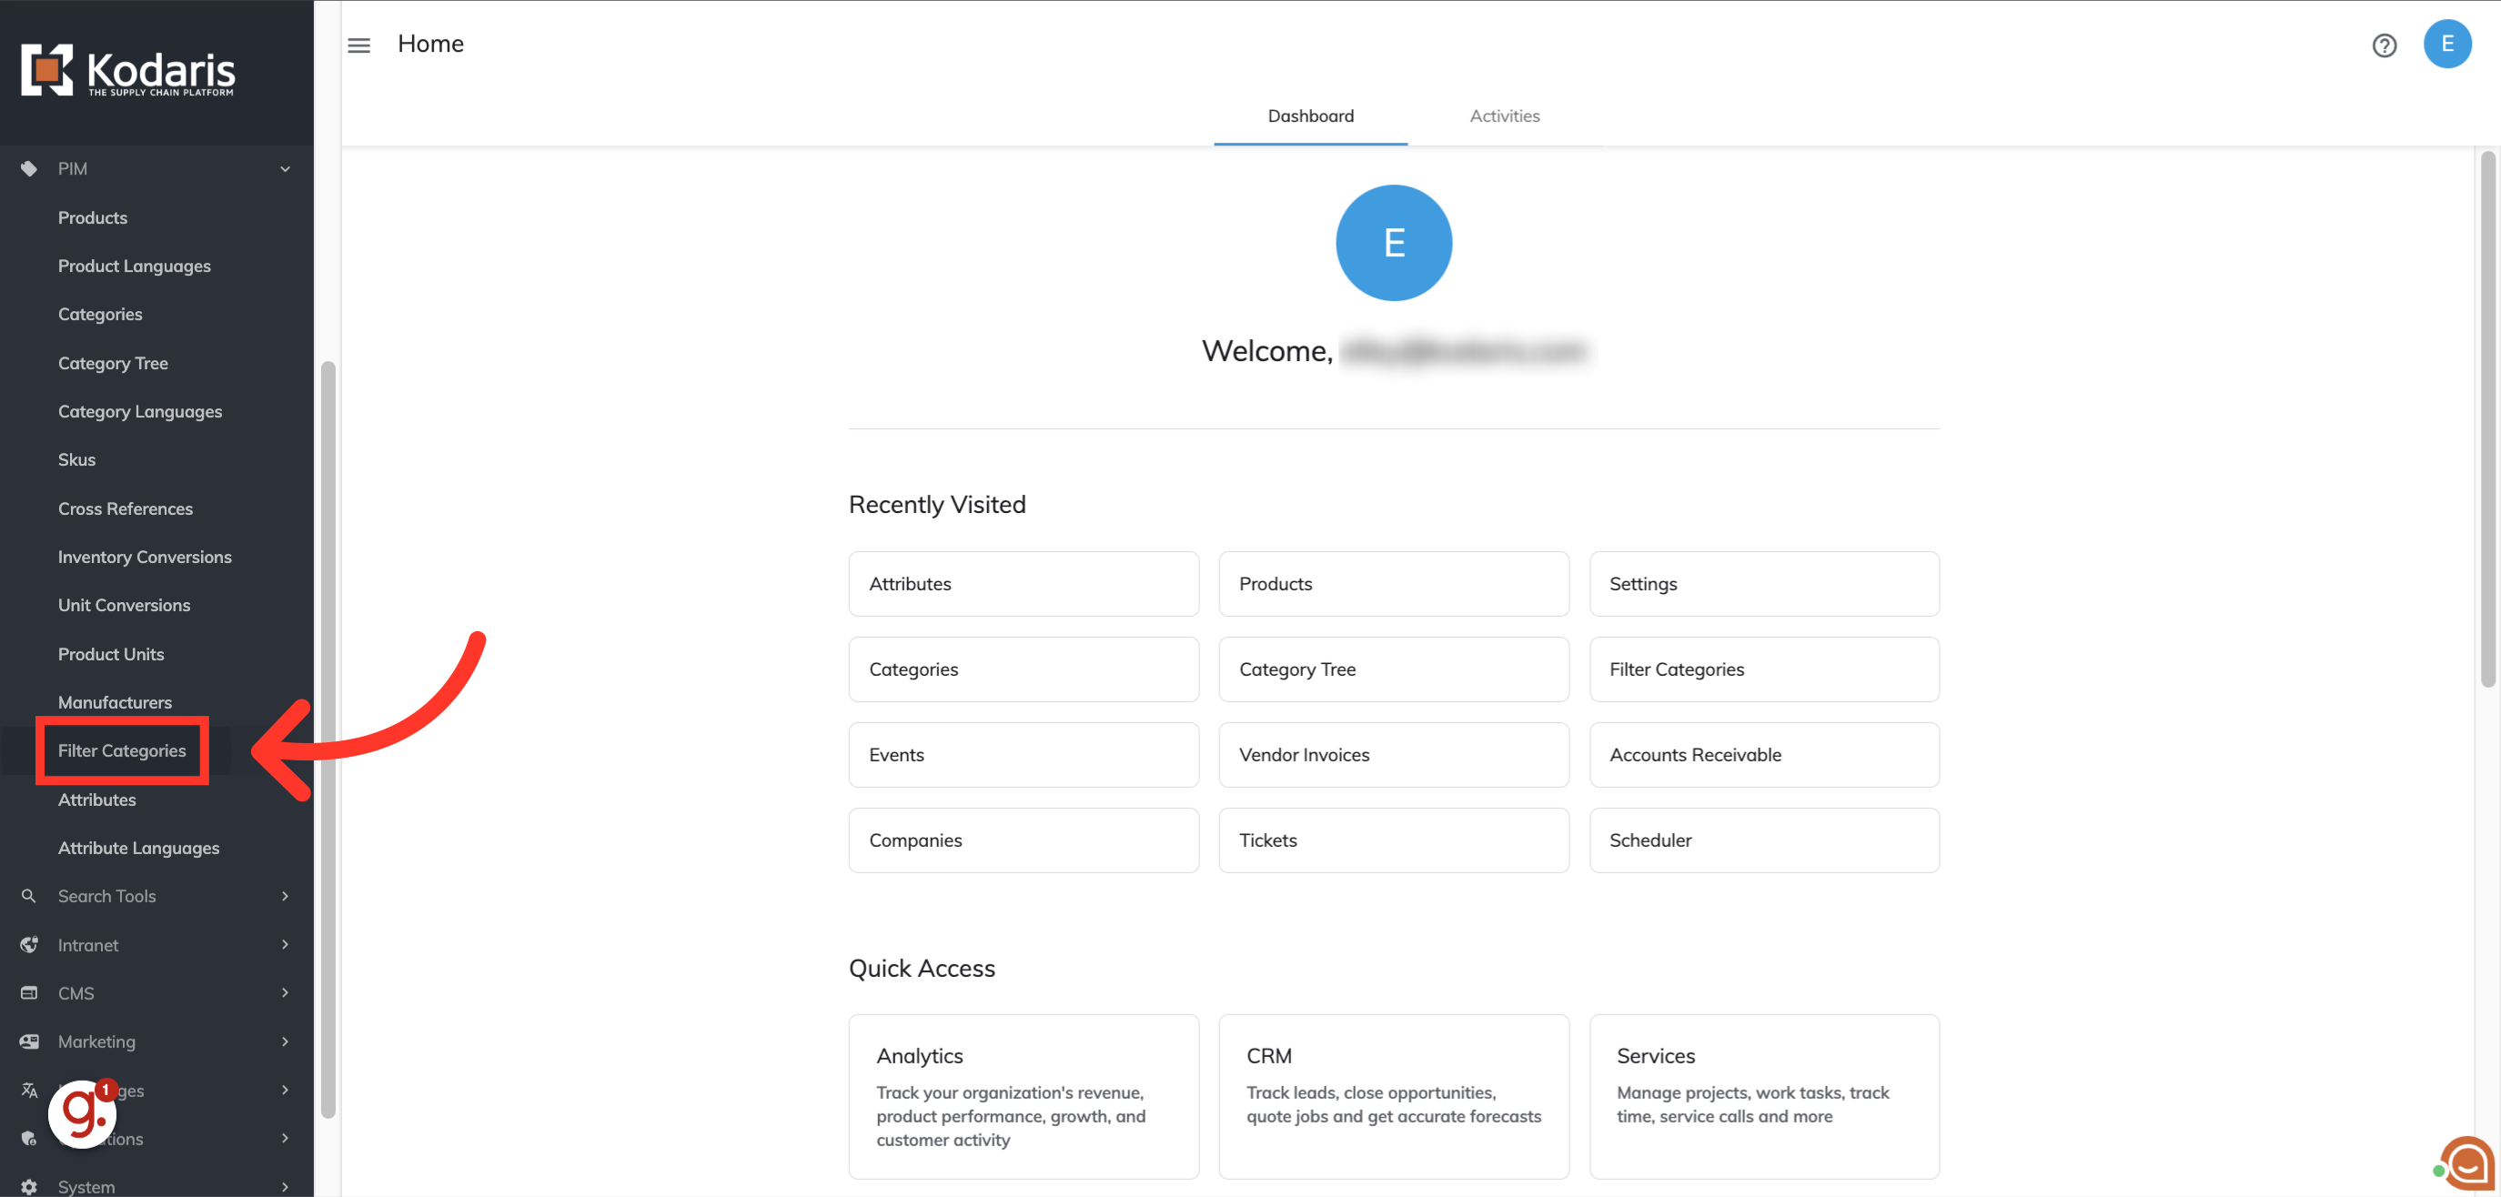Click the Search Tools magnifier icon
Viewport: 2501px width, 1197px height.
29,896
